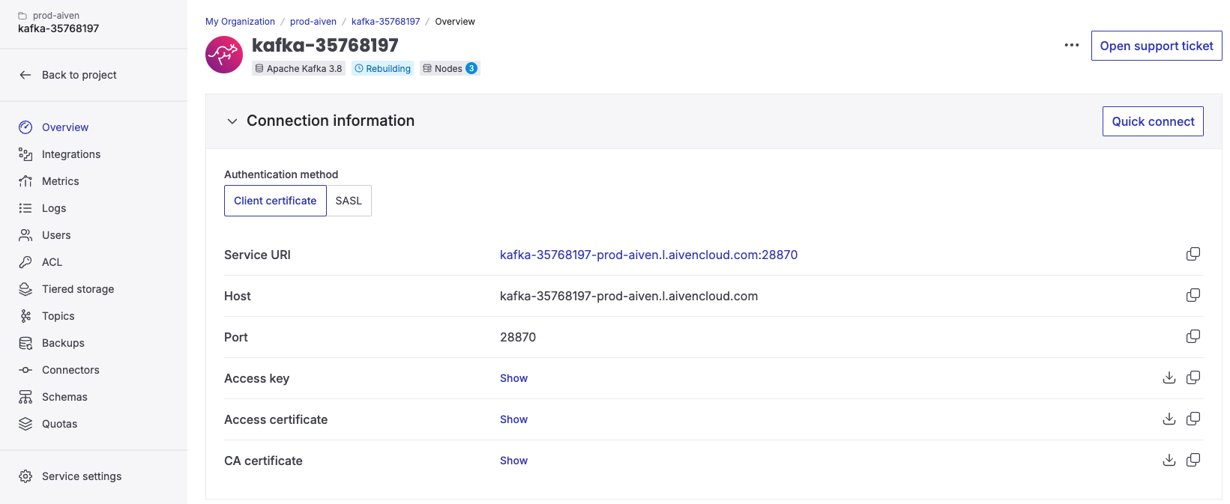Copy the Port value
Viewport: 1230px width, 504px height.
[1193, 337]
